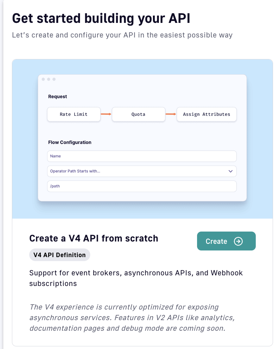The width and height of the screenshot is (276, 349).
Task: Click the chevron in Operator Path dropdown
Action: [x=231, y=171]
